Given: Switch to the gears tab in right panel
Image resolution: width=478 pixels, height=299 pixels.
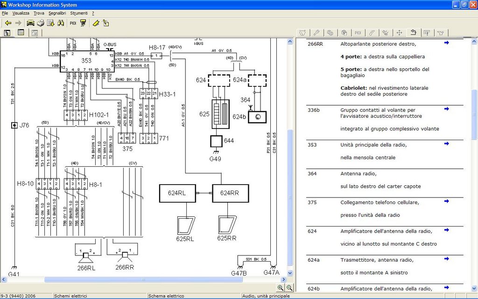Looking at the screenshot, I should (x=330, y=33).
